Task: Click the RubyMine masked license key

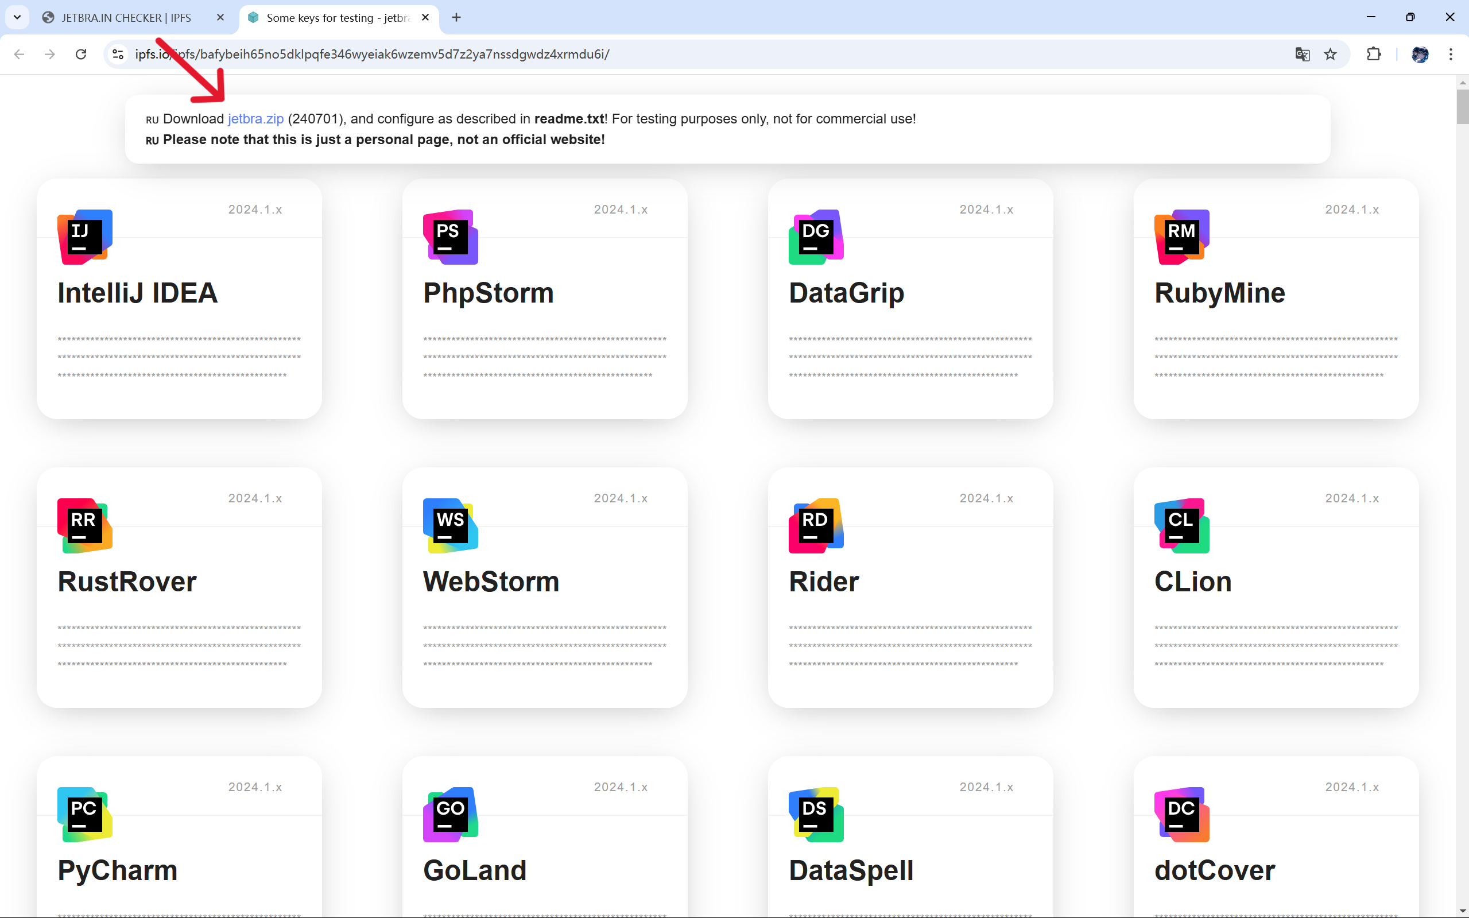Action: click(x=1276, y=357)
